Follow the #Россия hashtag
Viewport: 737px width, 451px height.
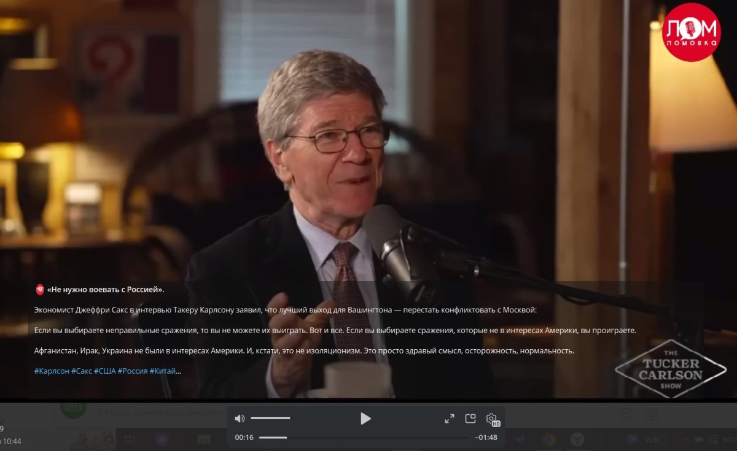pos(132,371)
